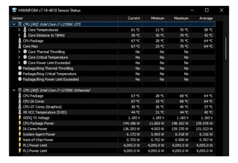This screenshot has width=238, height=163.
Task: Click the Sensor column header
Action: [x=17, y=18]
